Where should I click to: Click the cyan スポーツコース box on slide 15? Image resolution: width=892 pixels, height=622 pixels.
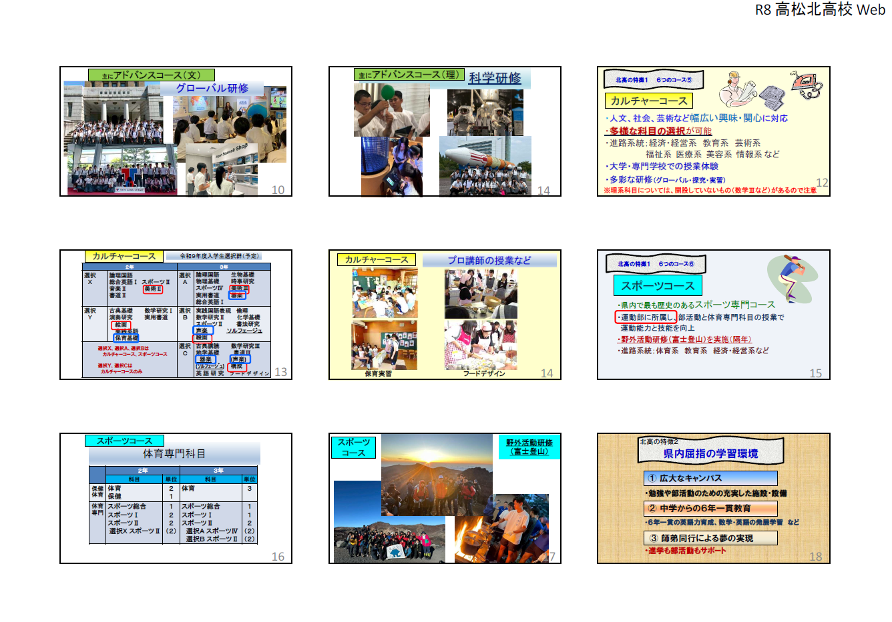(x=658, y=286)
